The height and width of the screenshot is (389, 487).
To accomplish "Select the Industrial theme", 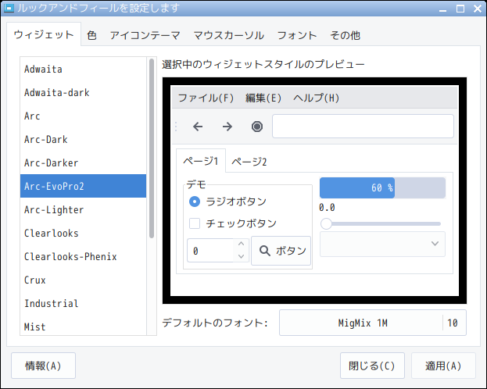I will [83, 304].
